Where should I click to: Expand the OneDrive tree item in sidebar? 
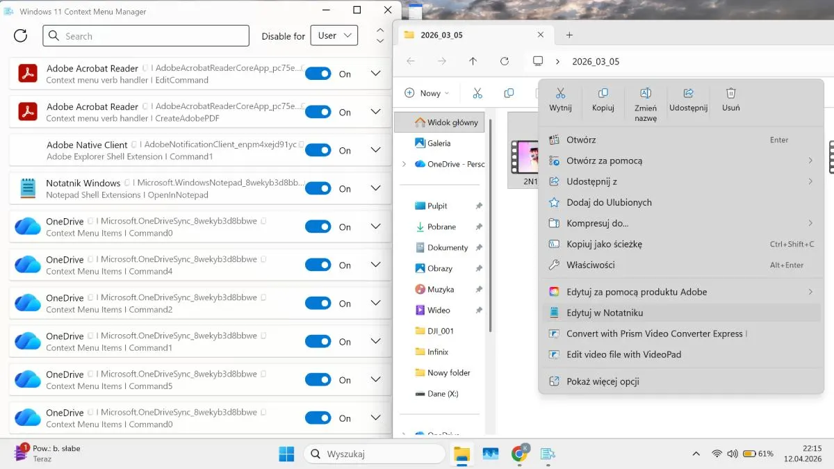404,164
